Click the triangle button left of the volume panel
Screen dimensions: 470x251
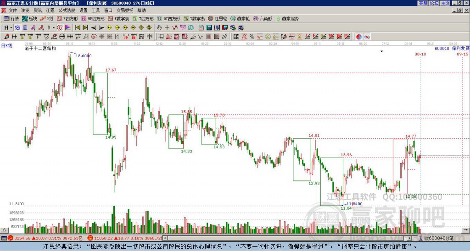pos(4,230)
